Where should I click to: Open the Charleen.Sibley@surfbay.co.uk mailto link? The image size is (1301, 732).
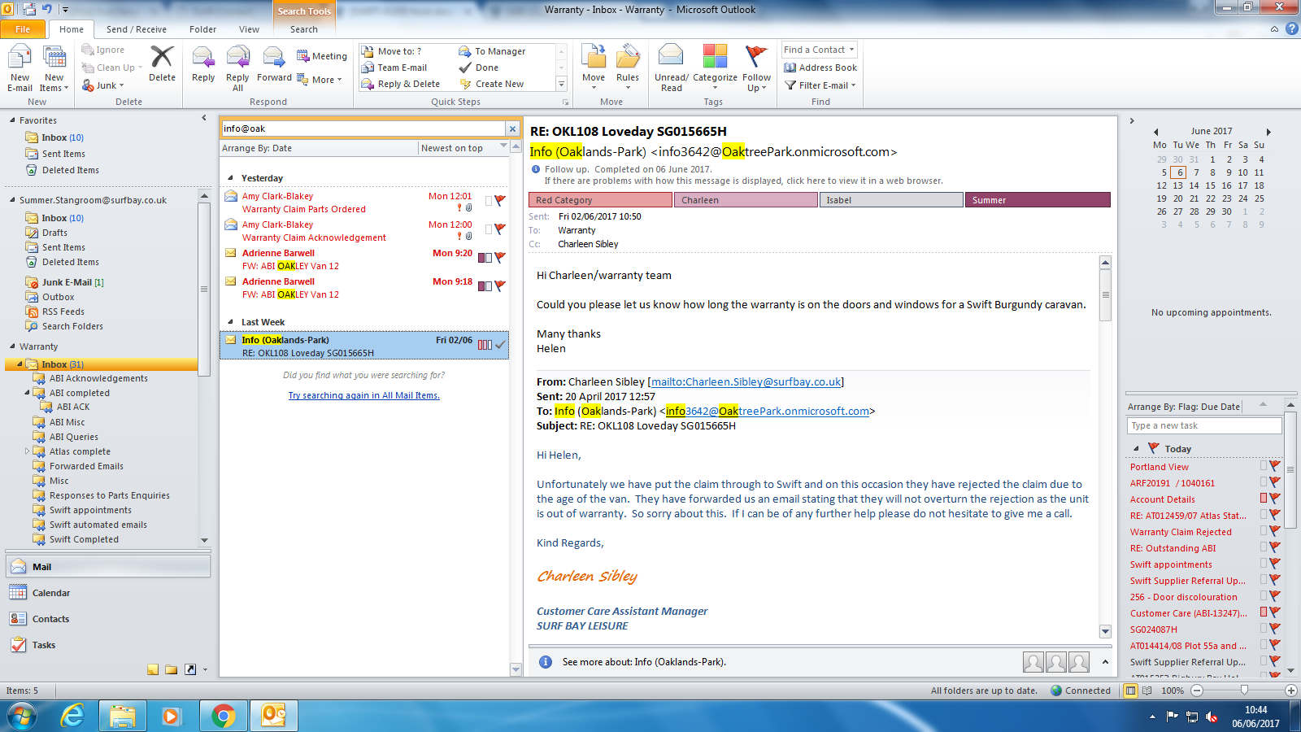pyautogui.click(x=747, y=381)
